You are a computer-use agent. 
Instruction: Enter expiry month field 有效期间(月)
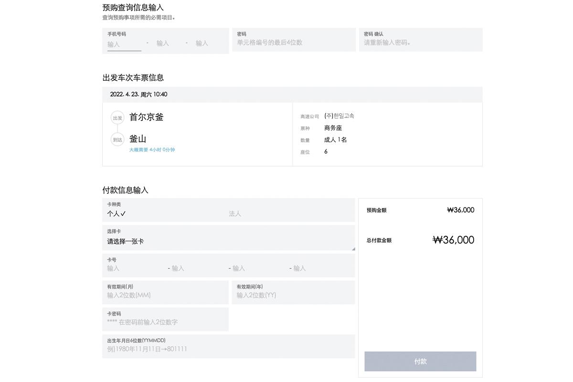(165, 295)
